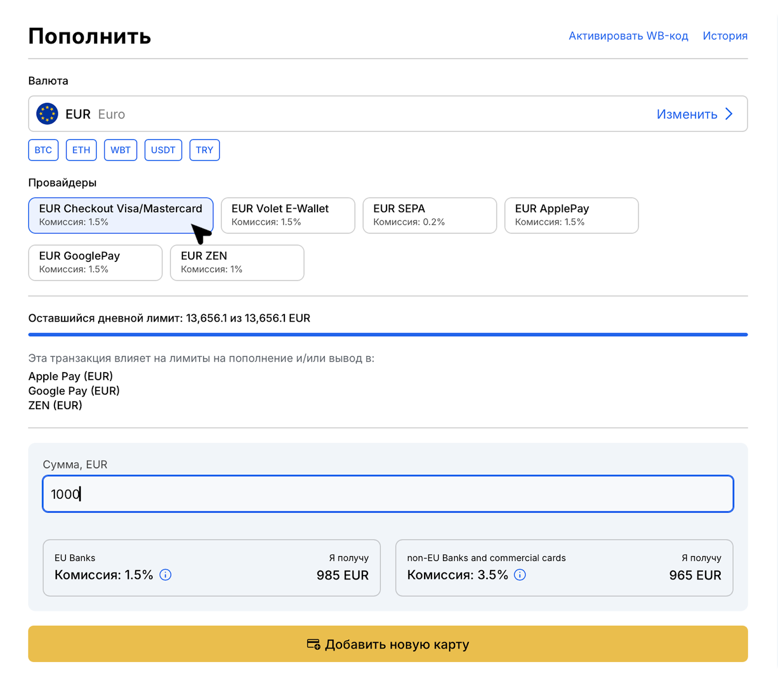Select non-EU Banks and commercial cards option
This screenshot has height=683, width=778.
(564, 567)
